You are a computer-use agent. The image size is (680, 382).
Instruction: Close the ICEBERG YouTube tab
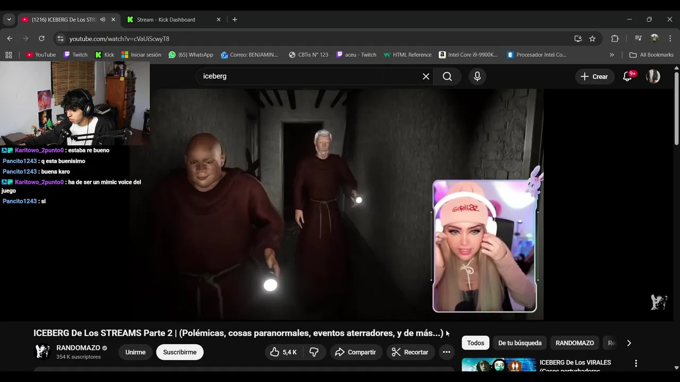point(113,20)
